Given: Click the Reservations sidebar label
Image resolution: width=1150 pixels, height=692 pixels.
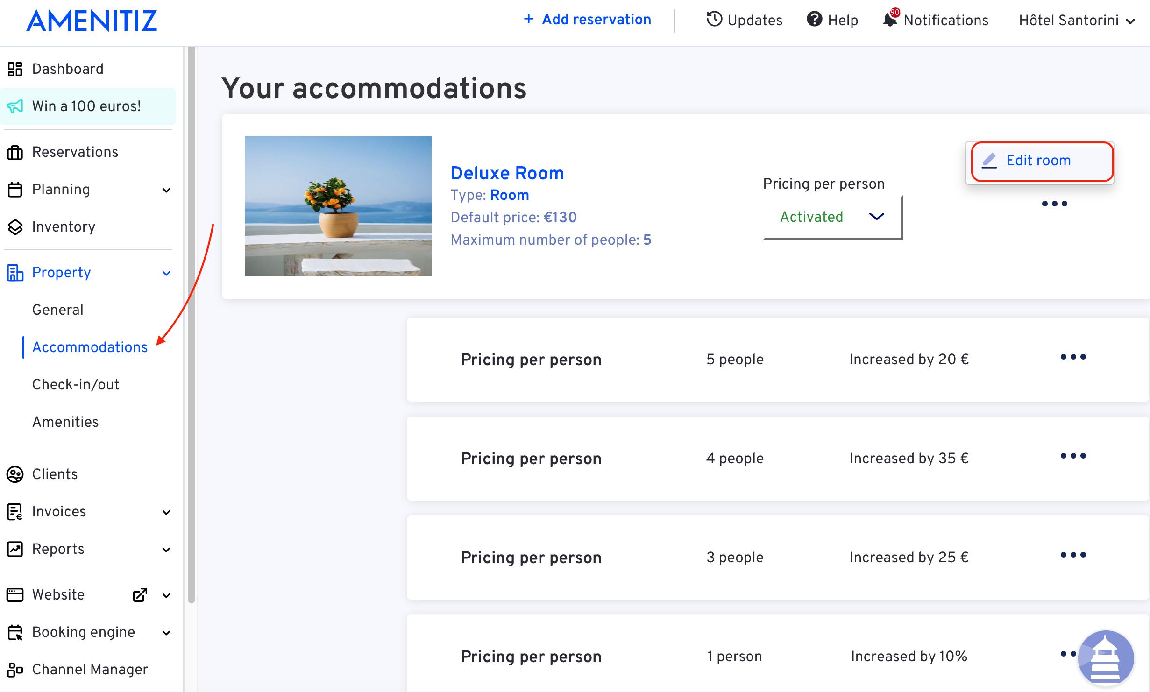Looking at the screenshot, I should 75,152.
